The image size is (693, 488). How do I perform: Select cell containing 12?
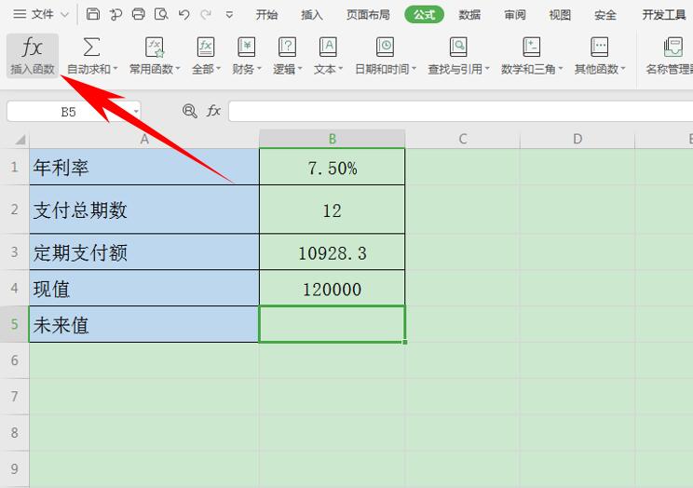click(332, 210)
